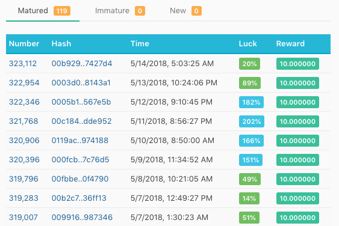
Task: Click the 5/9/2018, 11:34:52 AM timestamp
Action: pos(172,160)
